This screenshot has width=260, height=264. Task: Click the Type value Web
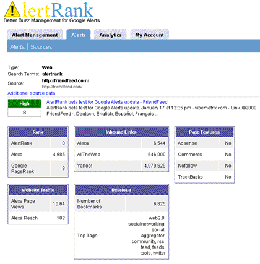pyautogui.click(x=47, y=67)
